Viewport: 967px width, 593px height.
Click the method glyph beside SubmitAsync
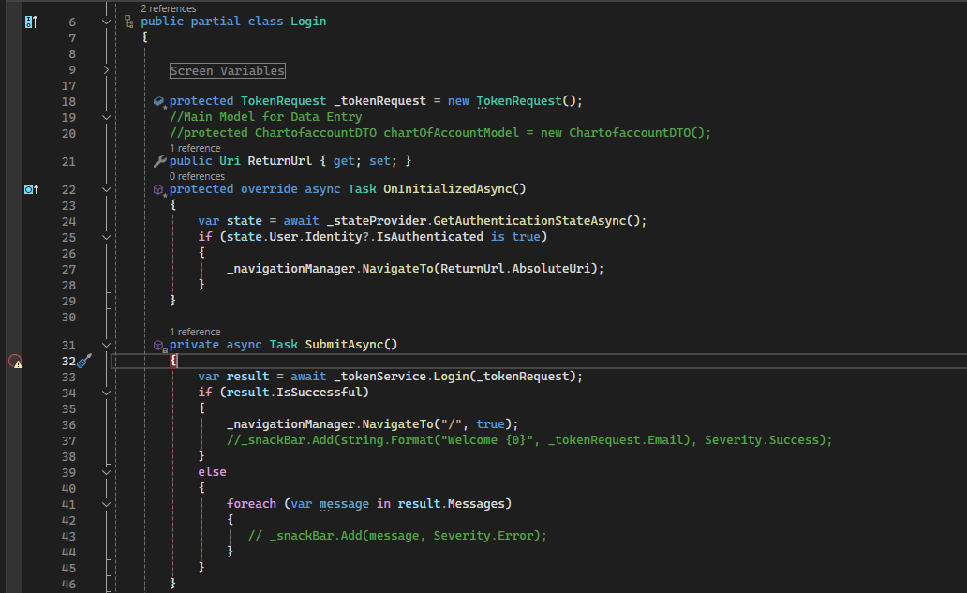click(x=157, y=344)
